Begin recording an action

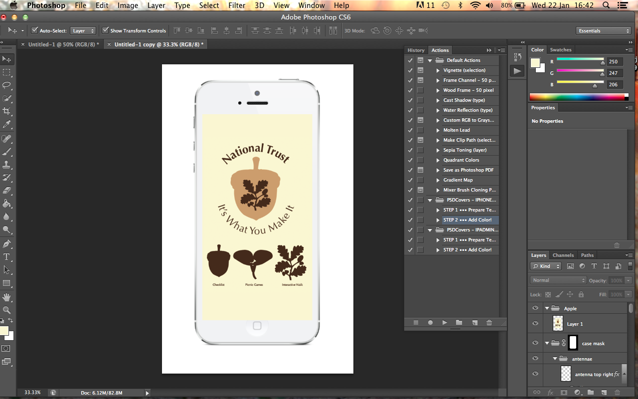click(x=430, y=323)
